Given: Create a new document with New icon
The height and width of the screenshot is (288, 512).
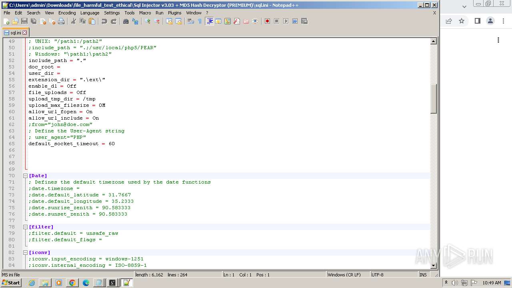Looking at the screenshot, I should pos(6,21).
